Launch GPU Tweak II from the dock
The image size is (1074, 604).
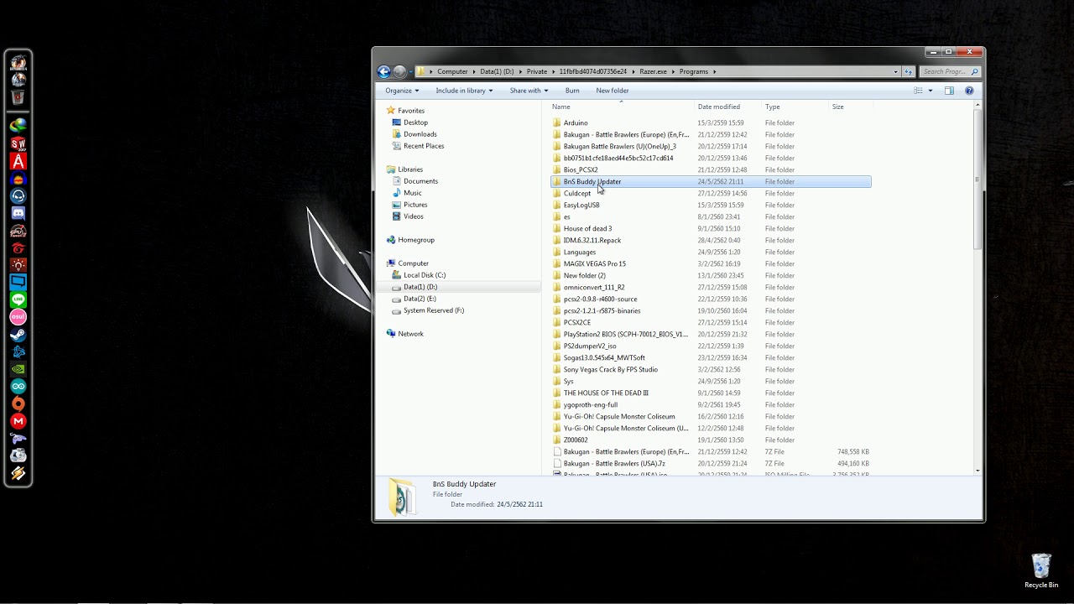point(18,231)
